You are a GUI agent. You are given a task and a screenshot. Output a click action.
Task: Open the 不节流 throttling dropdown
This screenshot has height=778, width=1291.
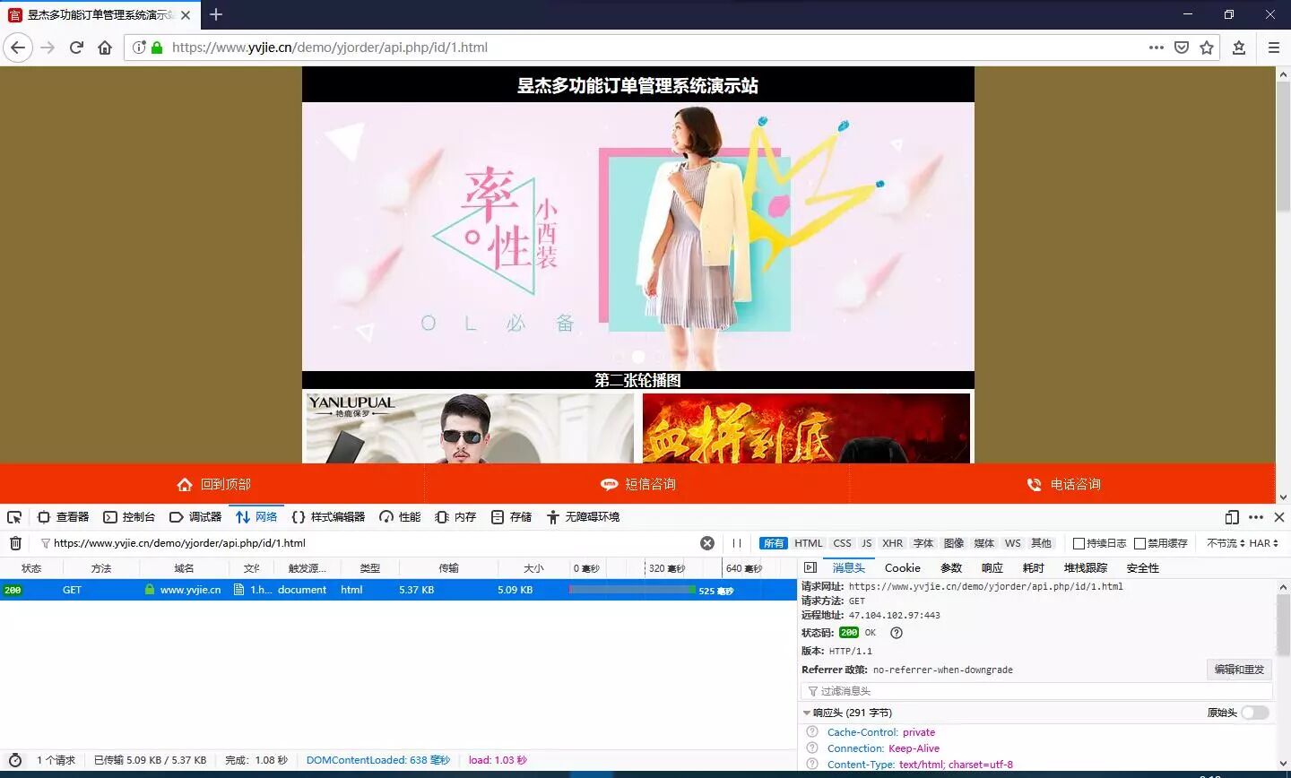coord(1225,543)
